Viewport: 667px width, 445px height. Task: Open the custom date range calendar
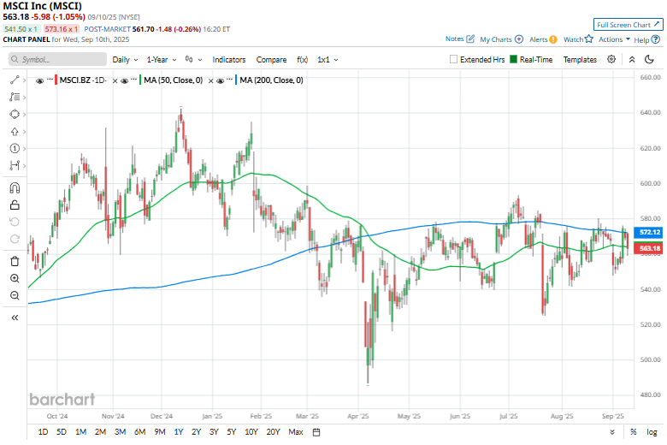[316, 432]
